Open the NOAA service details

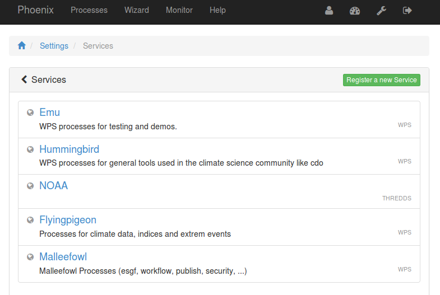pos(53,185)
